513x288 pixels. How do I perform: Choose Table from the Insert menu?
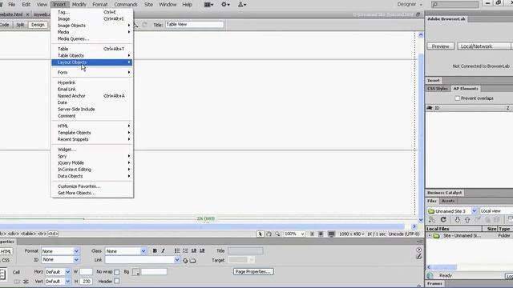click(92, 49)
